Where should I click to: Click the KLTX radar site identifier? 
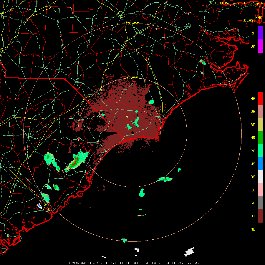click(151, 263)
